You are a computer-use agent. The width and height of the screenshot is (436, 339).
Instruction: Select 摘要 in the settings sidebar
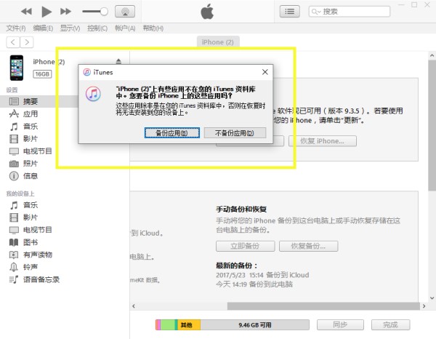pos(39,101)
